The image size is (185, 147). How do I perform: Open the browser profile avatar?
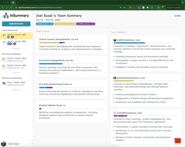point(163,7)
